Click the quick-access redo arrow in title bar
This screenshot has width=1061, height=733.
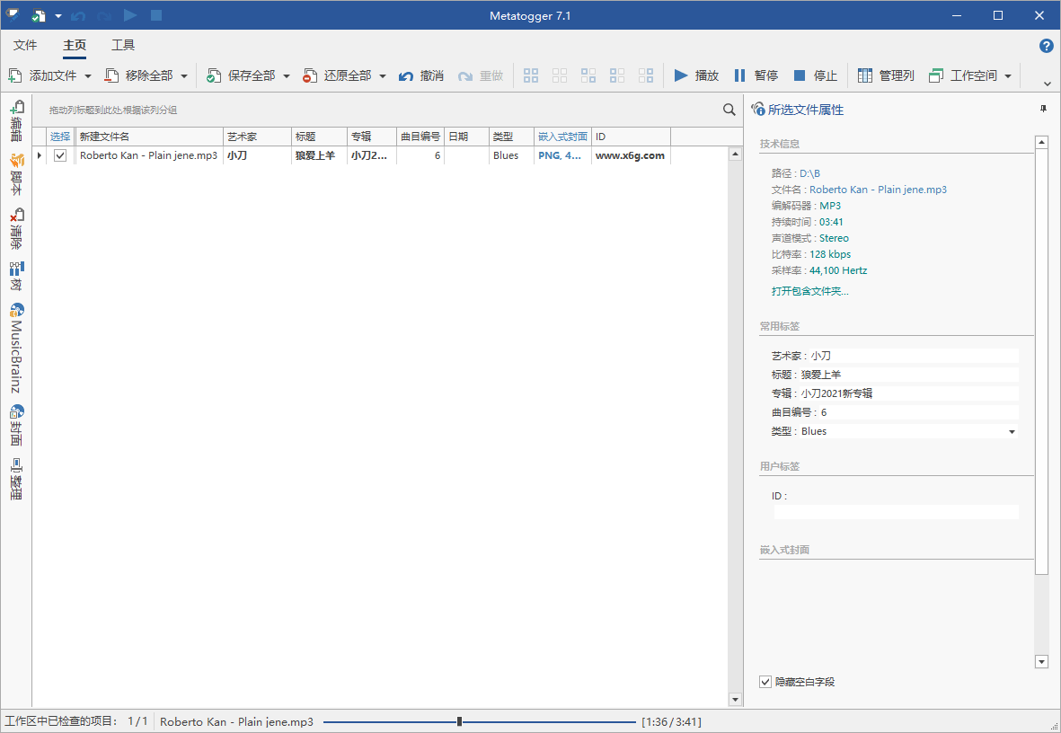tap(104, 15)
